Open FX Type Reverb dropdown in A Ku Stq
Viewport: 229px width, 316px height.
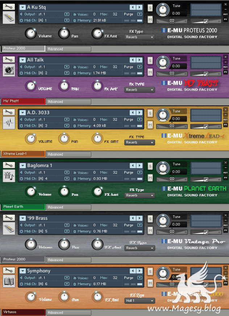(140, 37)
